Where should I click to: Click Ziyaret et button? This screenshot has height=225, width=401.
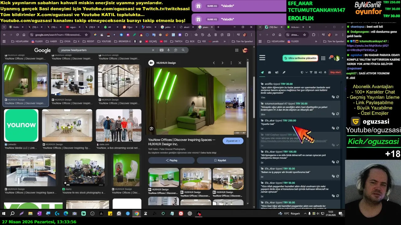[x=233, y=141]
